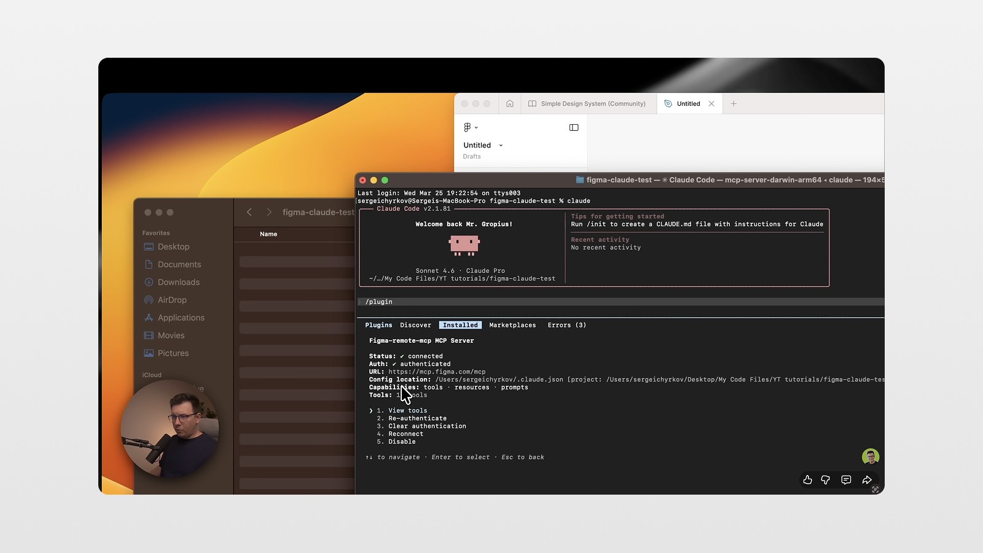Click the fullscreen expand icon at corner
983x553 pixels.
pyautogui.click(x=875, y=490)
